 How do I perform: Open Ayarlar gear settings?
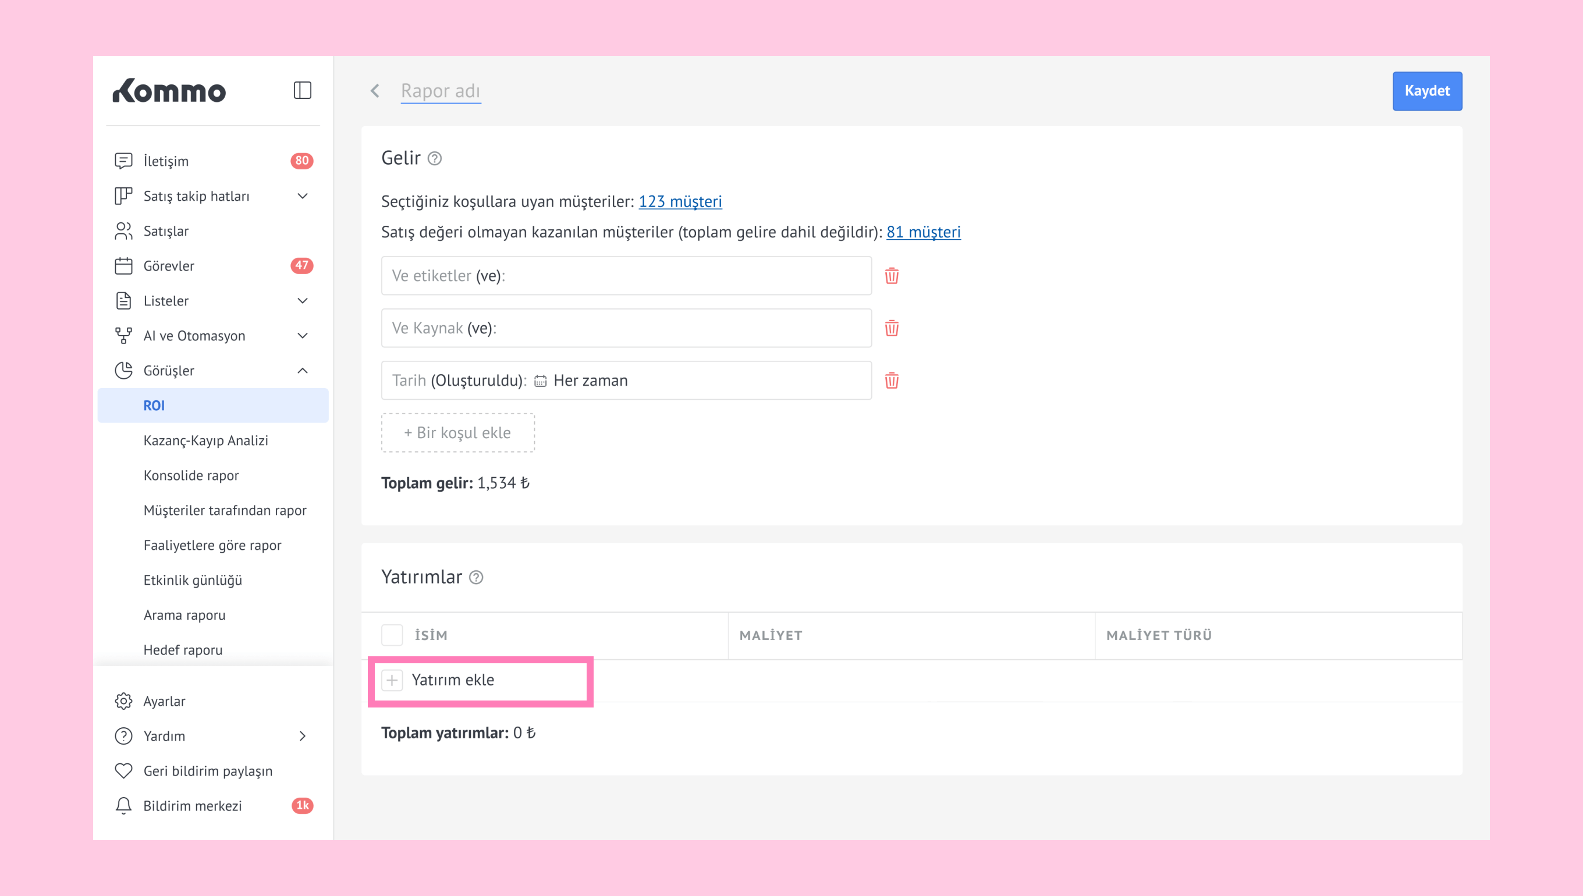124,701
